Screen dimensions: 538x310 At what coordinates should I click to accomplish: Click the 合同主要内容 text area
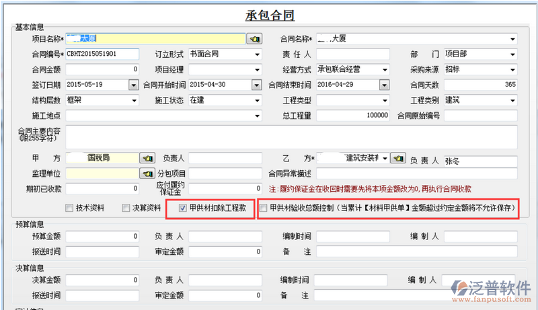click(291, 137)
